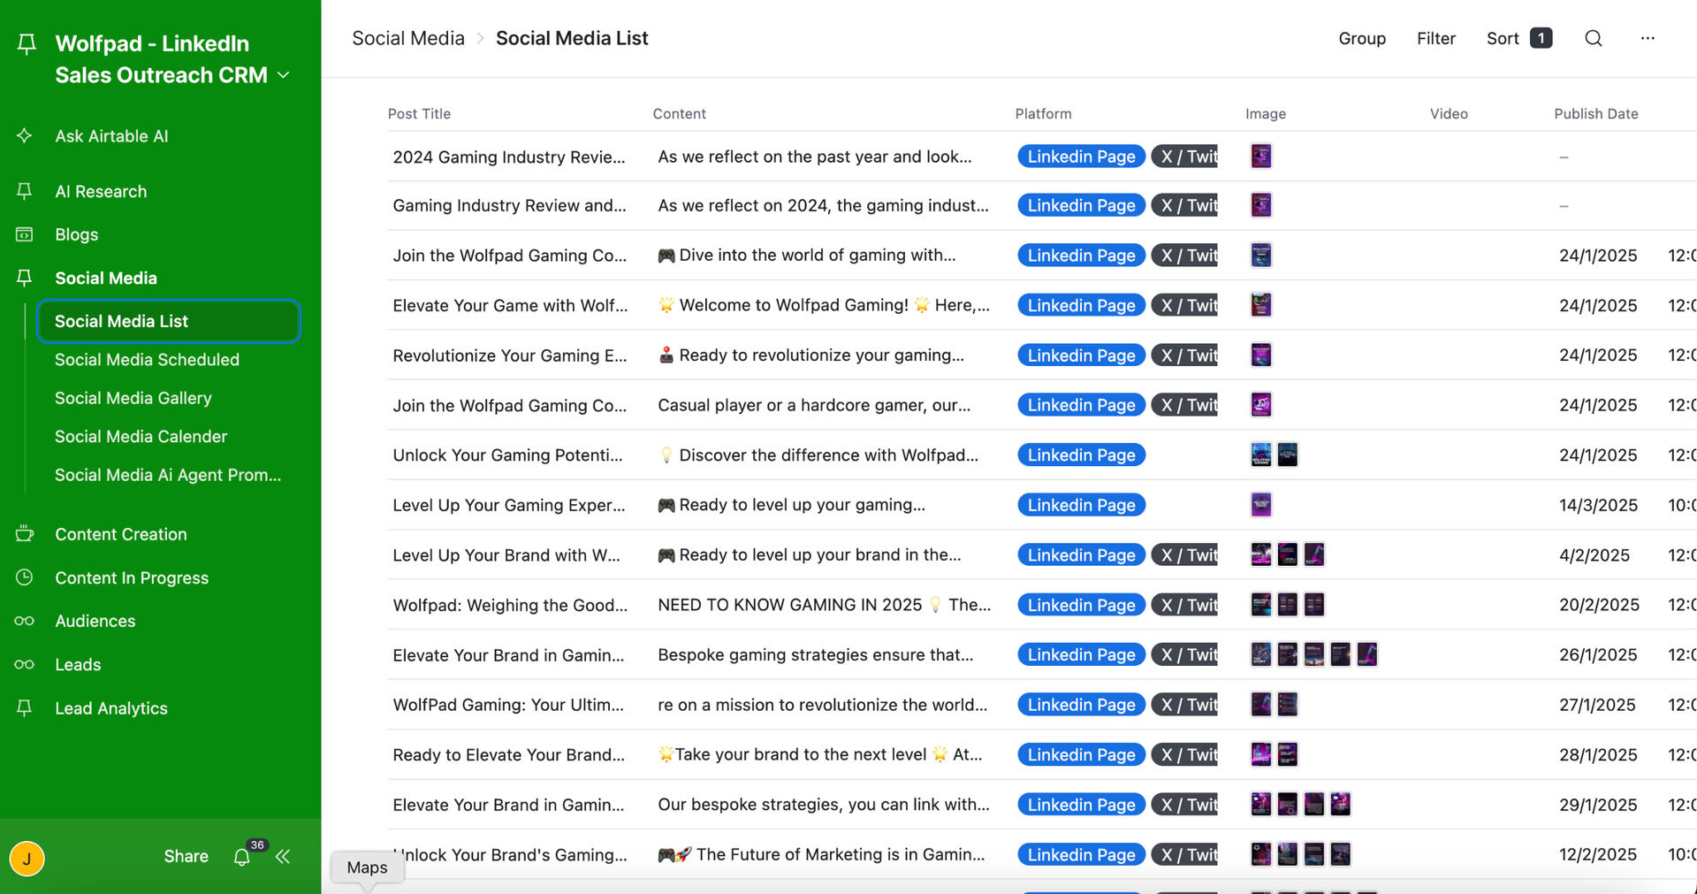Screen dimensions: 1697x894
Task: Click the Blogs sidebar icon
Action: coord(25,234)
